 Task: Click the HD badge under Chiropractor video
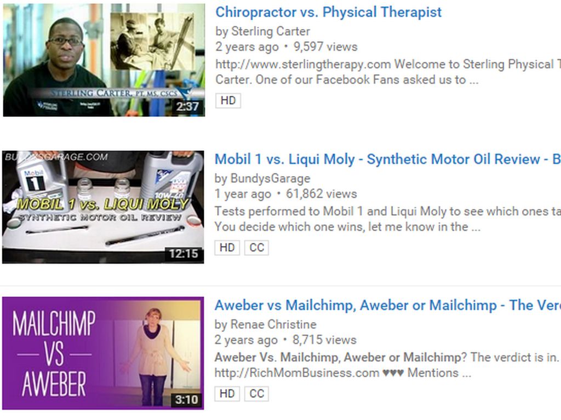coord(228,101)
